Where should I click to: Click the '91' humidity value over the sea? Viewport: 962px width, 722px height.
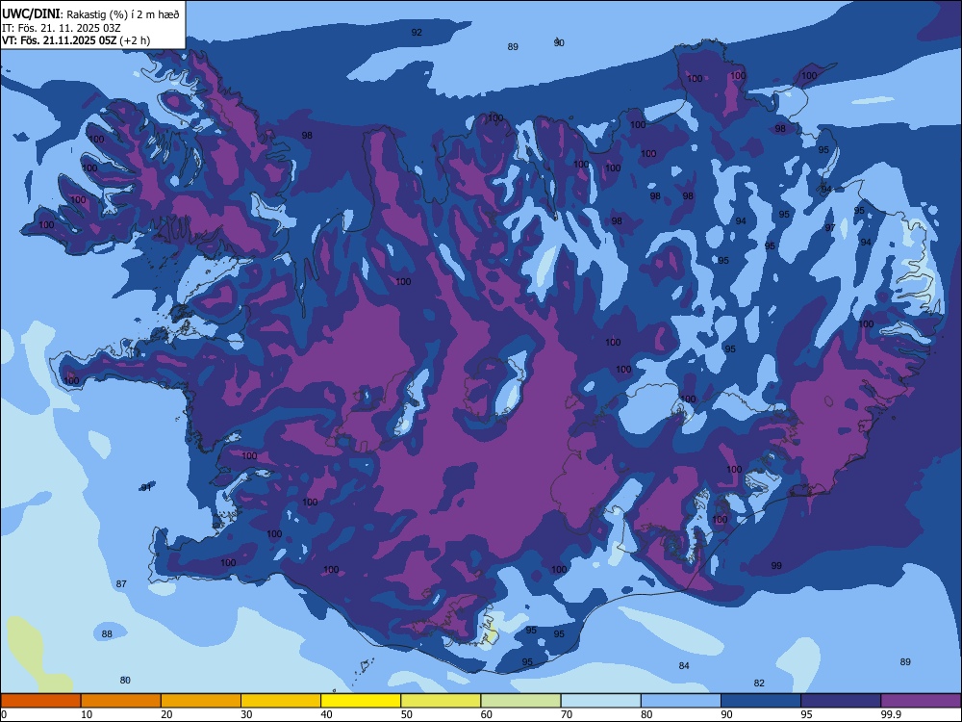(146, 487)
